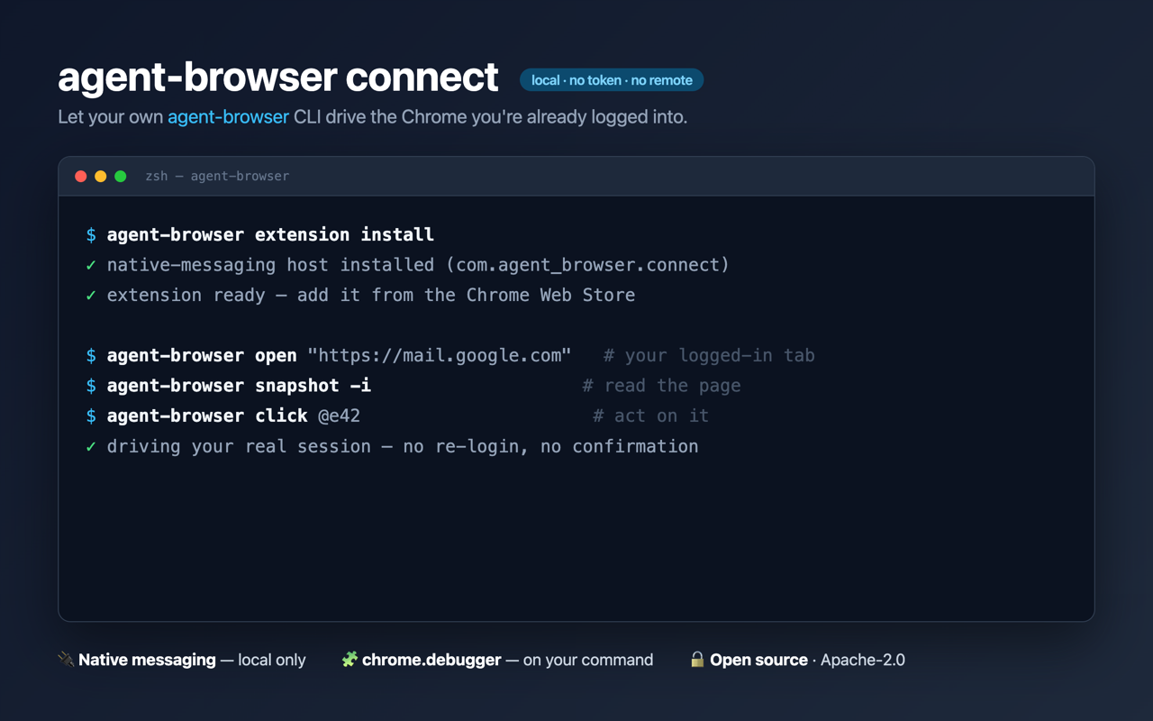
Task: Click the '$' prompt before 'extension install'
Action: [91, 234]
